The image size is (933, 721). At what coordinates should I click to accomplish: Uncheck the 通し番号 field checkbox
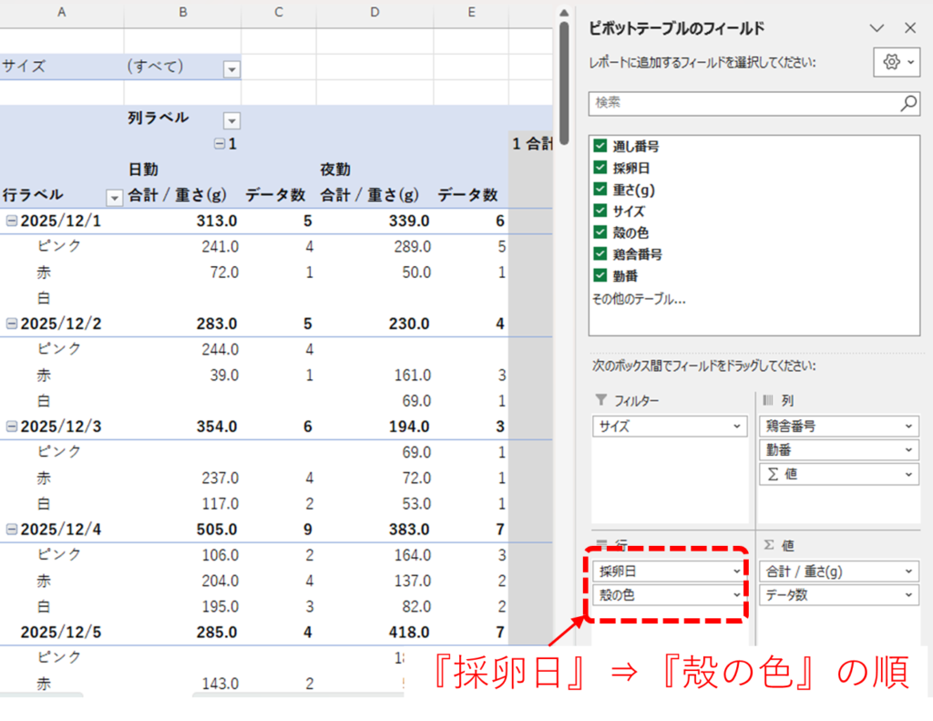(600, 146)
